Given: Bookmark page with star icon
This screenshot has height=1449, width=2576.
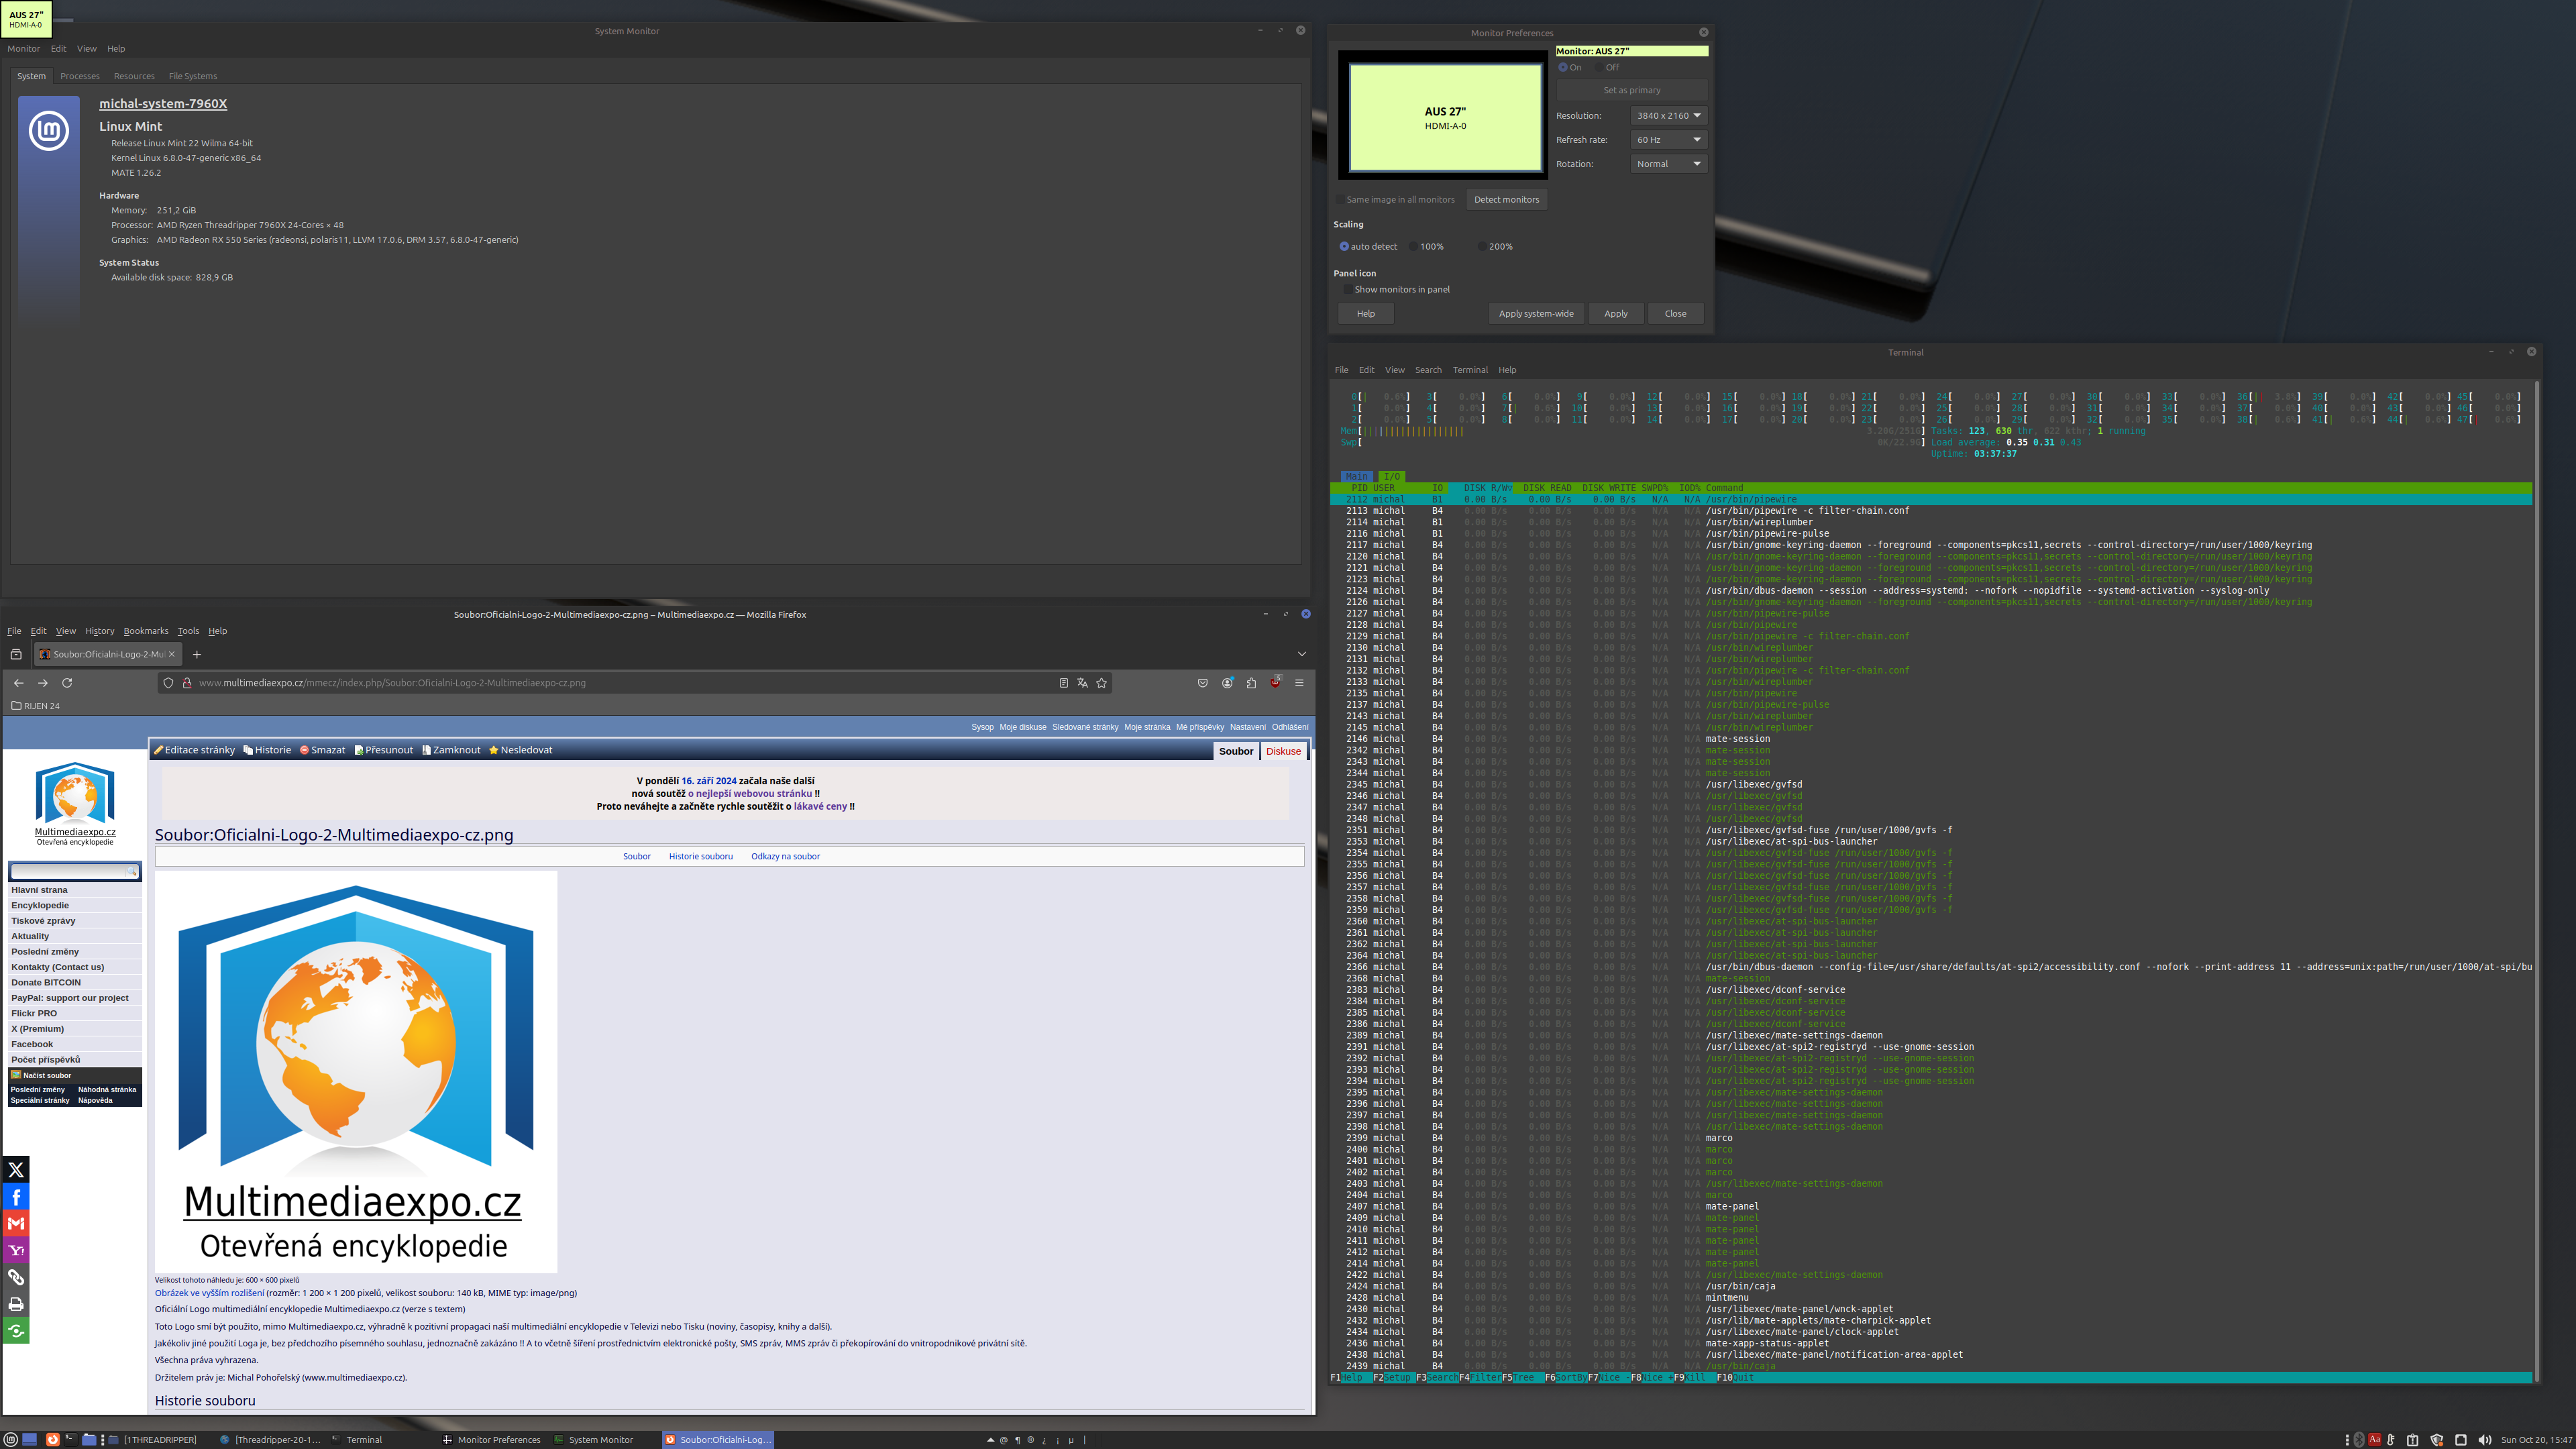Looking at the screenshot, I should point(1101,683).
